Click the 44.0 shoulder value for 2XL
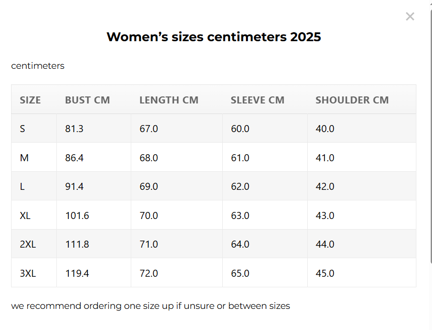This screenshot has height=330, width=432. [325, 244]
